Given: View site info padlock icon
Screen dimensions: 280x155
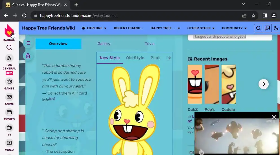Looking at the screenshot, I should point(36,16).
